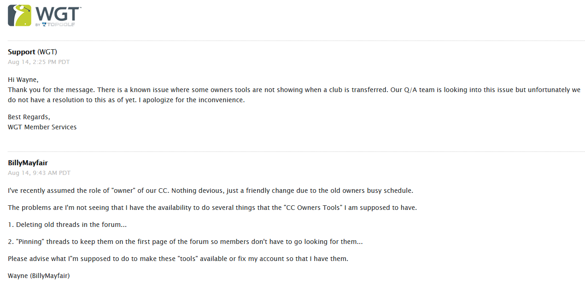Click the 'Hi Wayne,' greeting line
This screenshot has width=585, height=284.
pos(23,80)
